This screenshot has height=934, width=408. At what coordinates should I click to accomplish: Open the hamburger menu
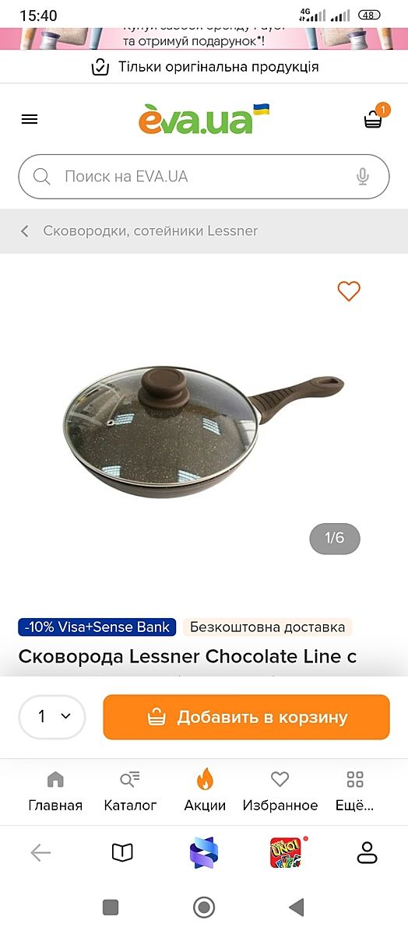coord(29,119)
